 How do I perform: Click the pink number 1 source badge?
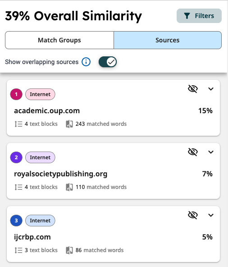(16, 94)
